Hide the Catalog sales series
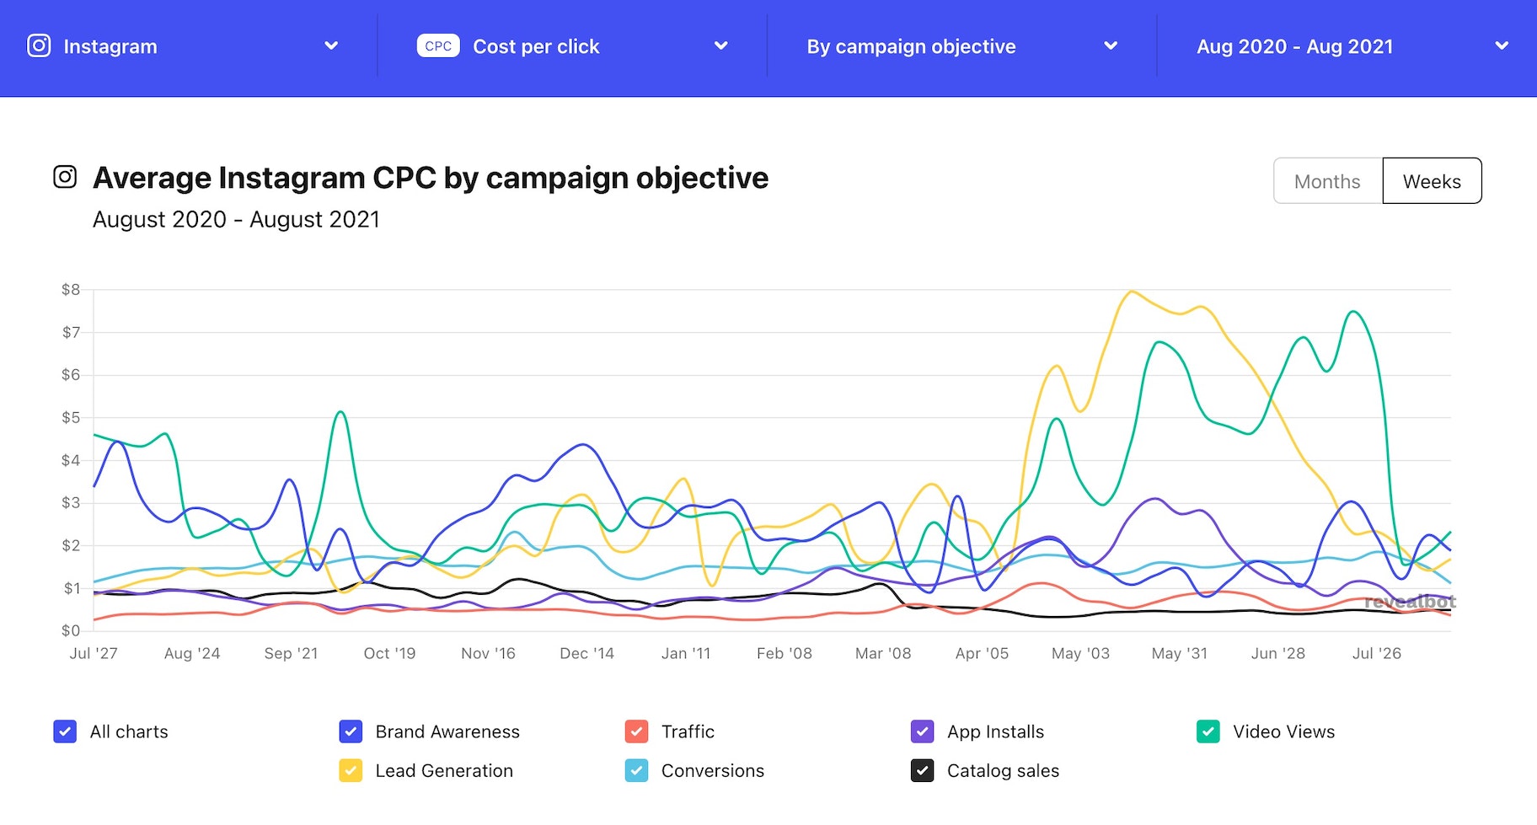 (922, 770)
